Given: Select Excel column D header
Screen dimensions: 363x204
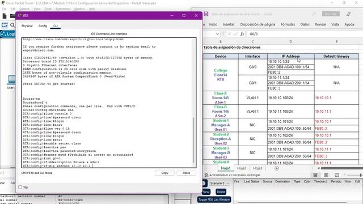Looking at the screenshot, I should [x=290, y=41].
